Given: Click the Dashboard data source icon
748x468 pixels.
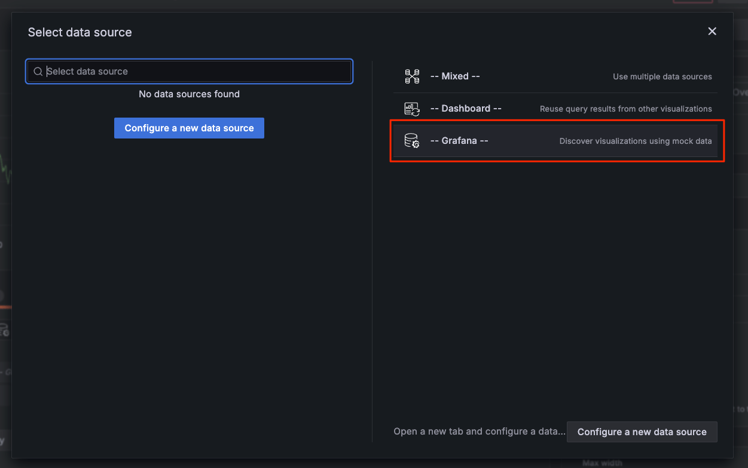Looking at the screenshot, I should [x=412, y=109].
